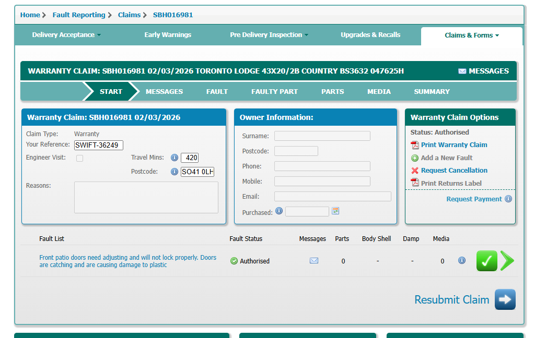Click the SBH016981 breadcrumb link
This screenshot has height=338, width=558.
pos(173,15)
